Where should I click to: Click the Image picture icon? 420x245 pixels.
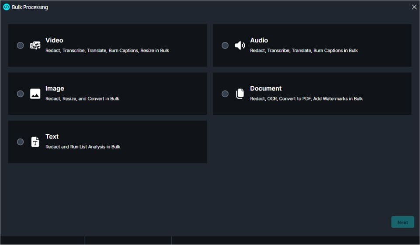click(x=35, y=93)
